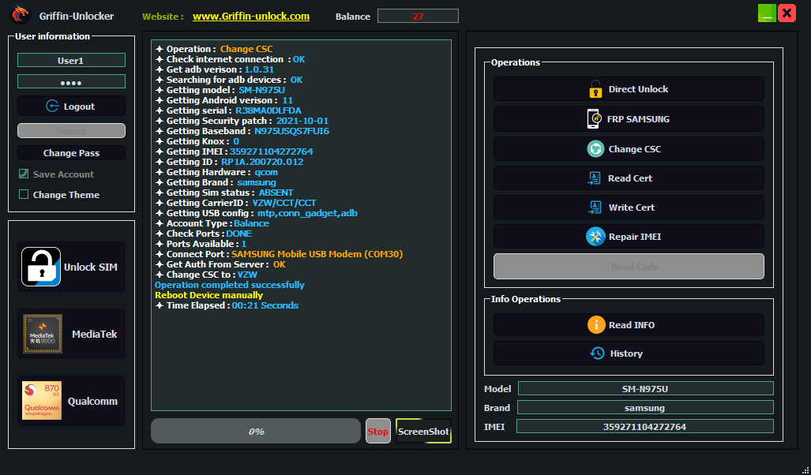Click the username field showing User1
811x475 pixels.
click(x=71, y=60)
